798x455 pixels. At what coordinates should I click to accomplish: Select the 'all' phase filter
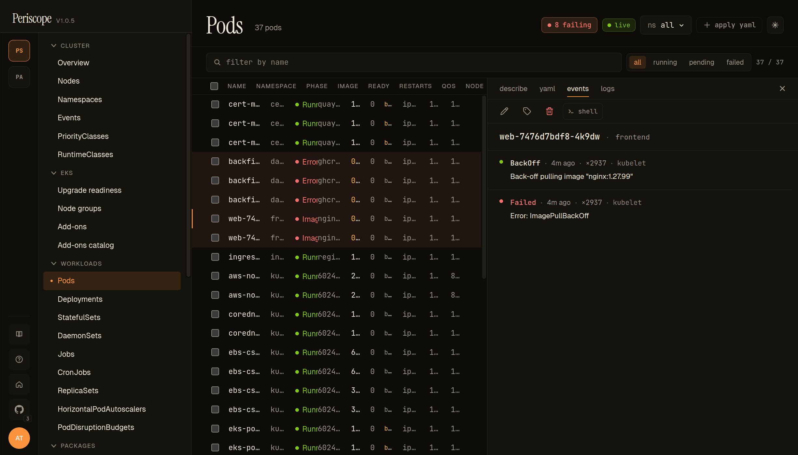click(x=637, y=62)
